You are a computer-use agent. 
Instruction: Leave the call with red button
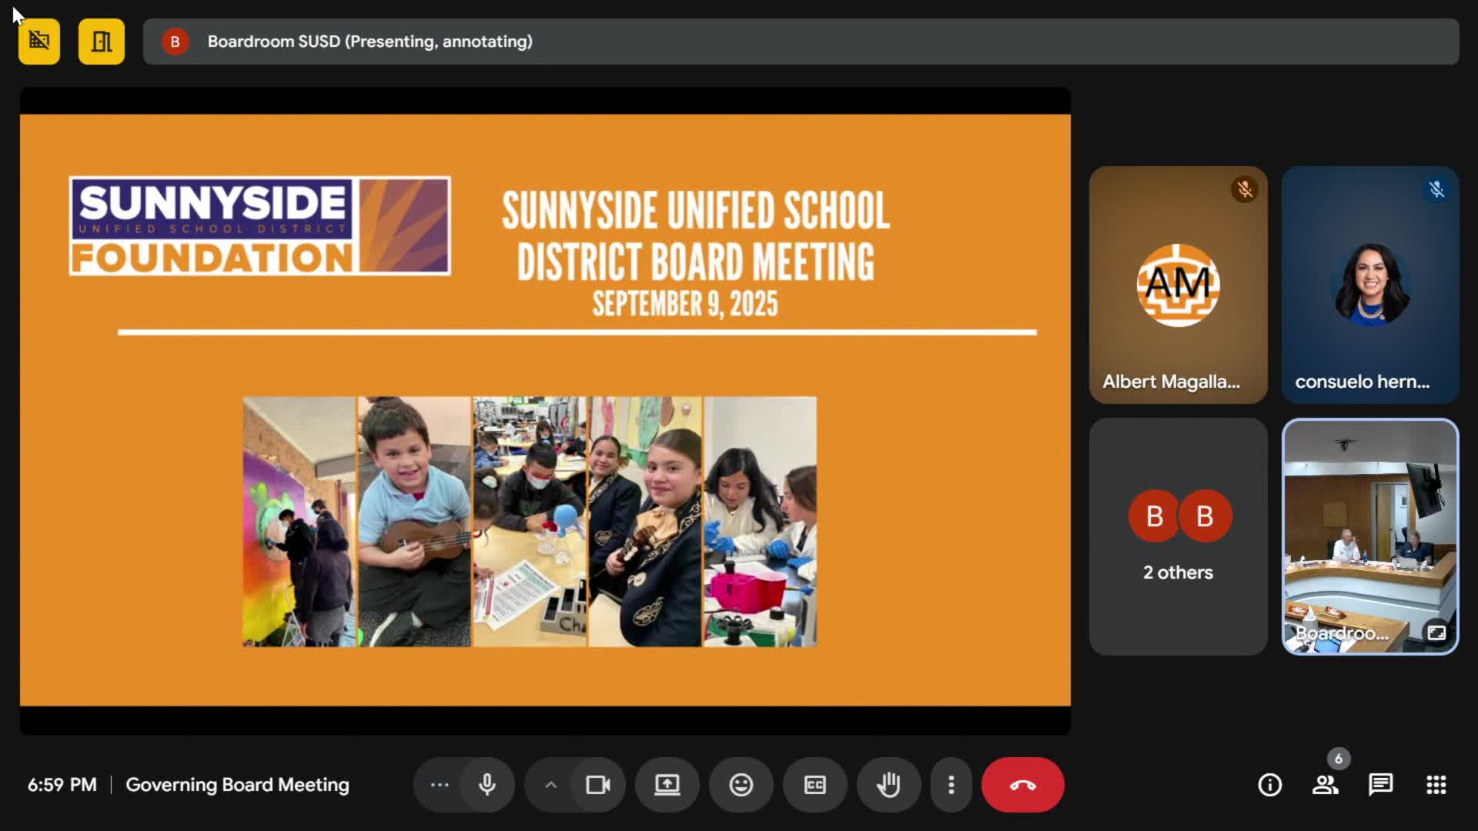pyautogui.click(x=1022, y=785)
